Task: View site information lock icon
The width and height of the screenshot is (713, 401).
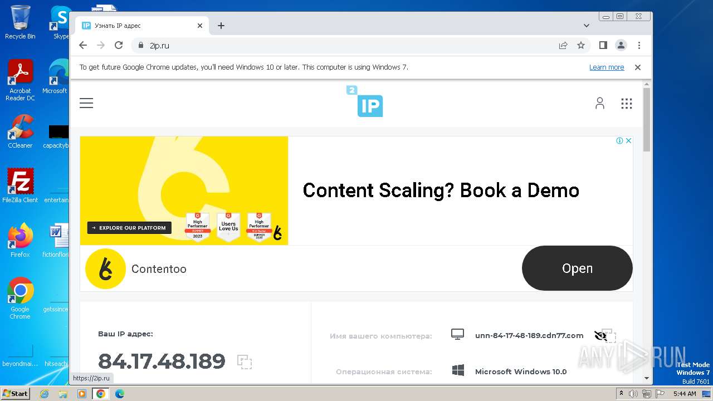Action: [x=141, y=45]
